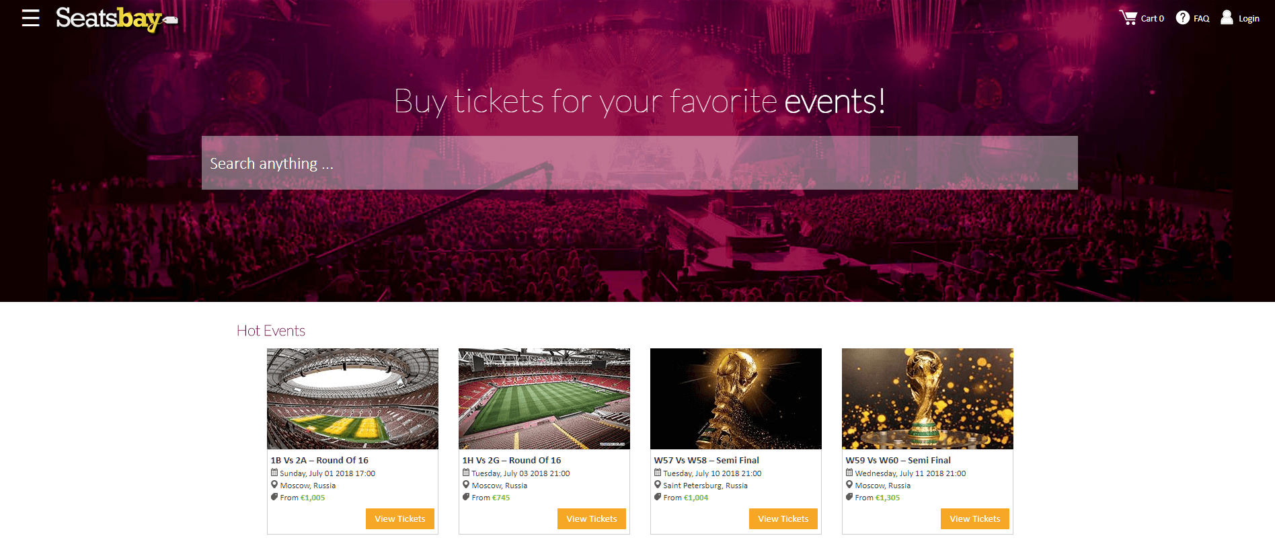Viewport: 1275px width, 540px height.
Task: View Tickets for 1B Vs 2A Round of 16
Action: pos(399,518)
